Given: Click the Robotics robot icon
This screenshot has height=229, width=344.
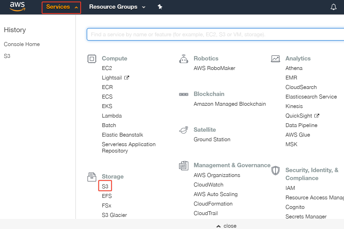Looking at the screenshot, I should coord(183,59).
